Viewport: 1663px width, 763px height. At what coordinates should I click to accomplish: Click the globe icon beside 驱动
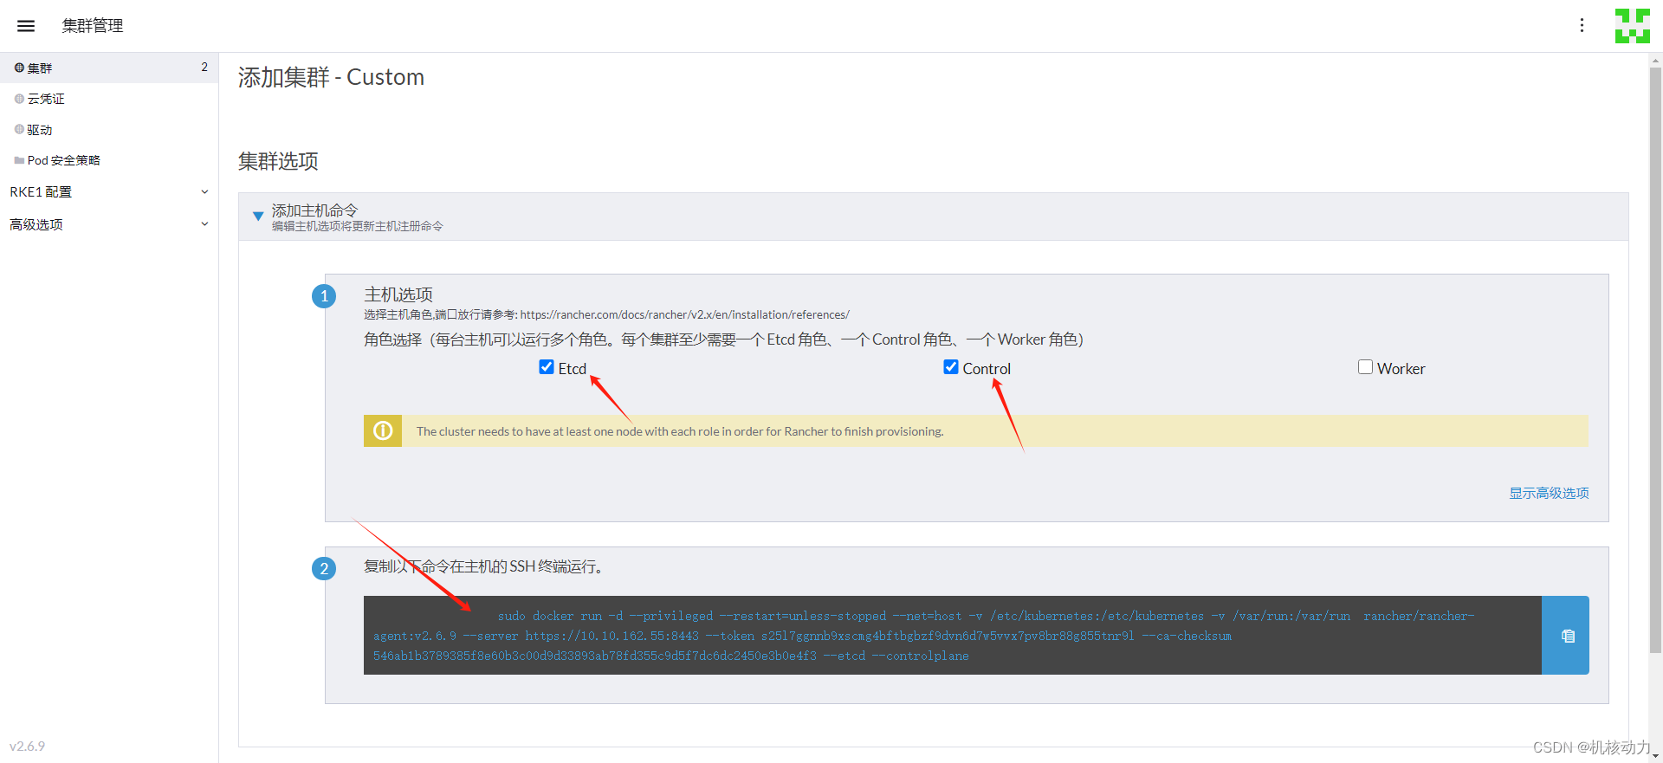point(19,129)
